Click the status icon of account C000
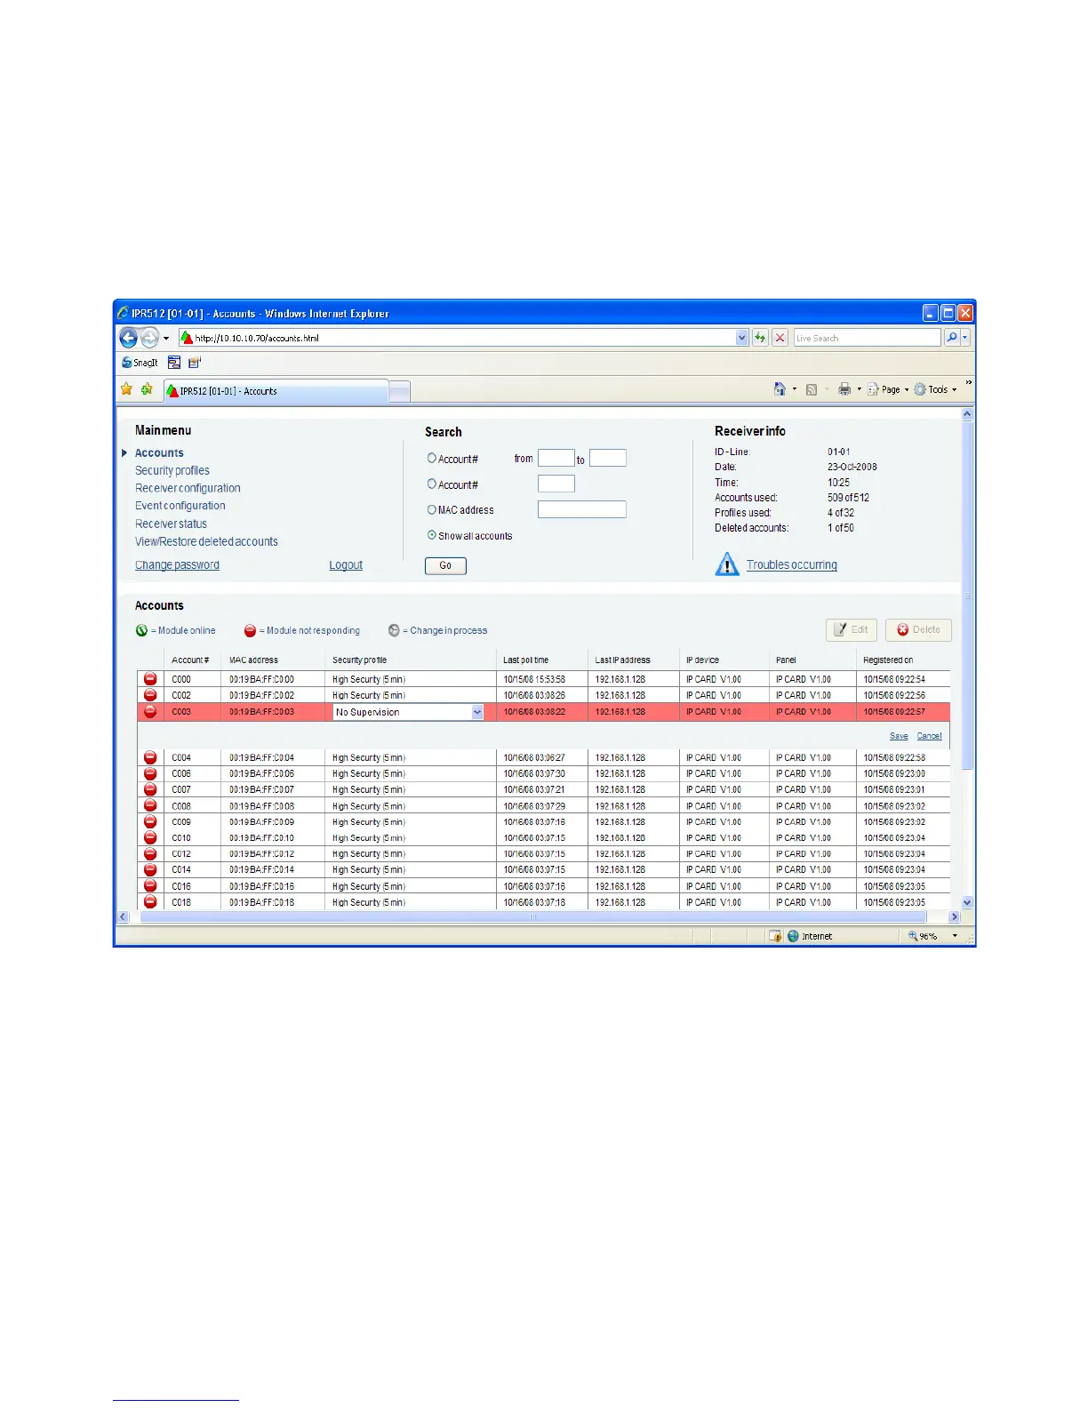Image resolution: width=1088 pixels, height=1408 pixels. [150, 679]
